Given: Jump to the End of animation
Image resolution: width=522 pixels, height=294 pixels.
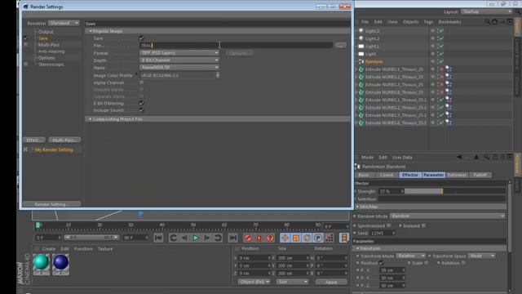Looking at the screenshot, I should (232, 238).
